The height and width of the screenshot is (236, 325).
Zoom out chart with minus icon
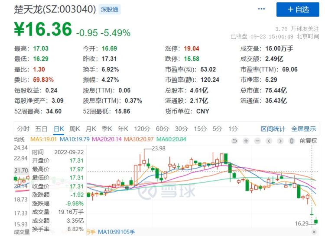257,141
